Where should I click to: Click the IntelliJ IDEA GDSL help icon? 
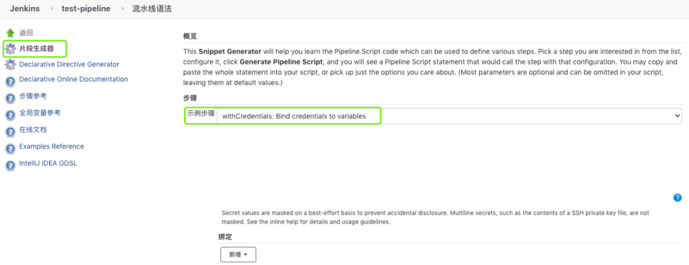tap(10, 165)
